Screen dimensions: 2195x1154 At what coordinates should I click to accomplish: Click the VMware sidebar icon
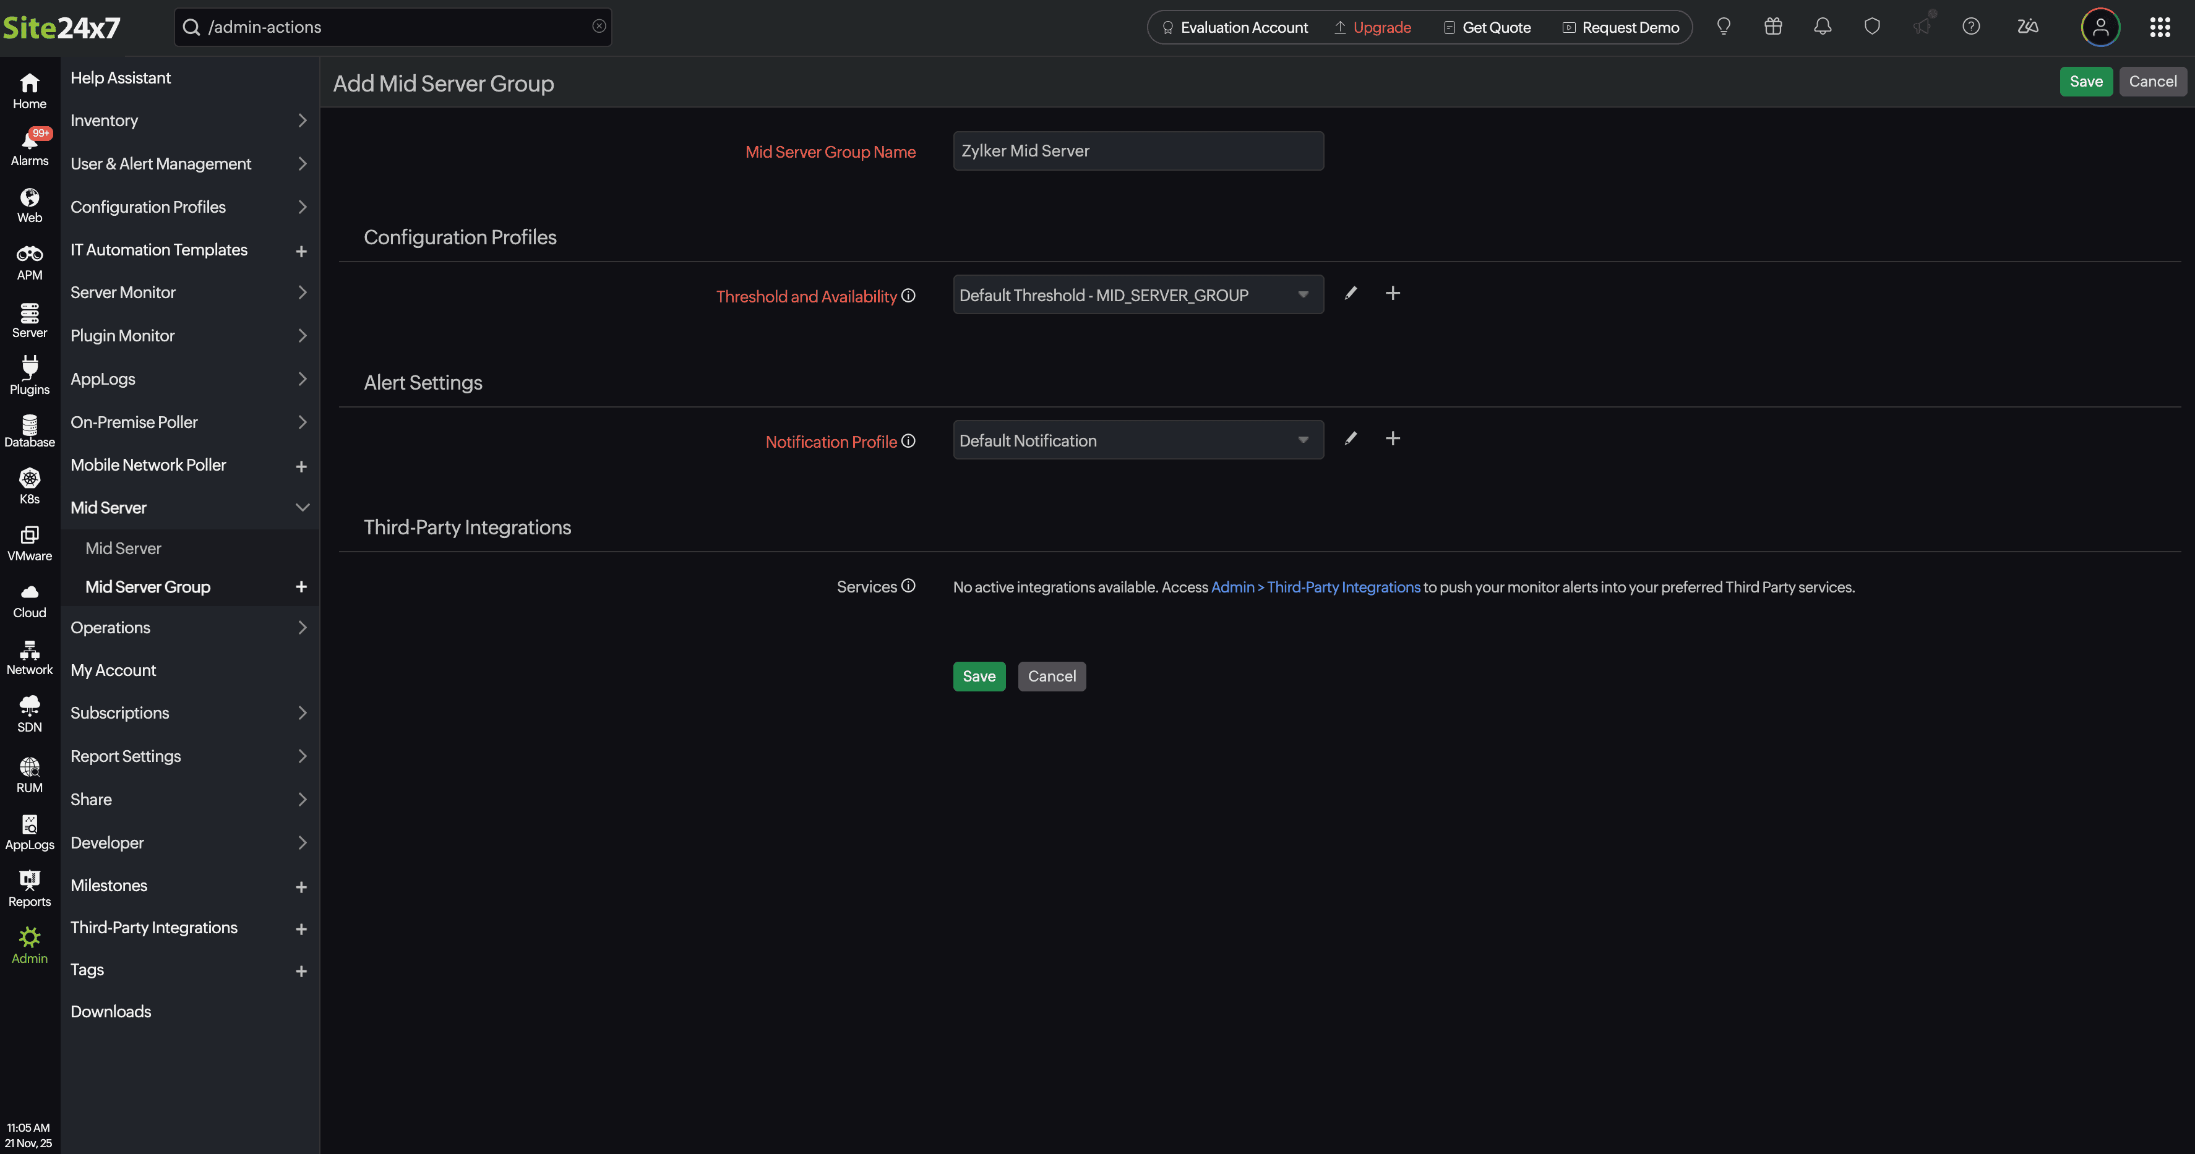pos(30,542)
